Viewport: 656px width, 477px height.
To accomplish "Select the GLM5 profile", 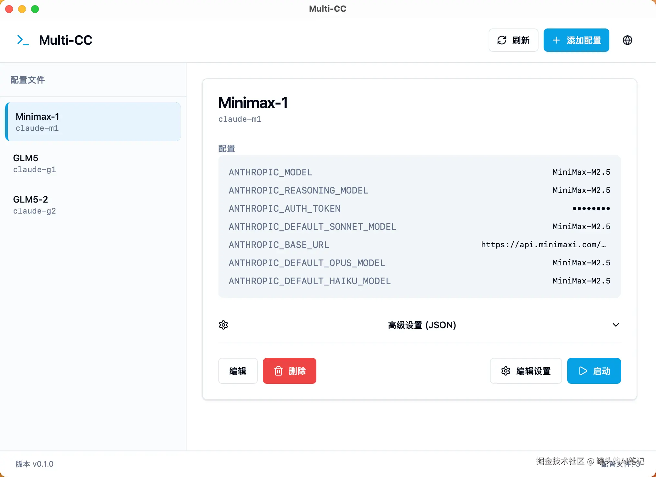I will 93,163.
